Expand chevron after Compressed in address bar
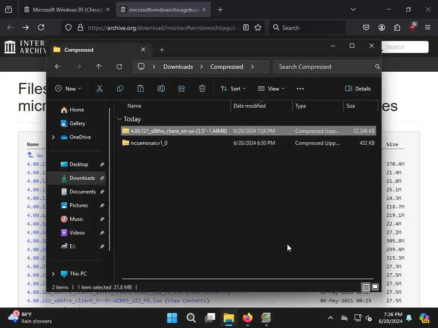The width and height of the screenshot is (438, 328). coord(252,67)
